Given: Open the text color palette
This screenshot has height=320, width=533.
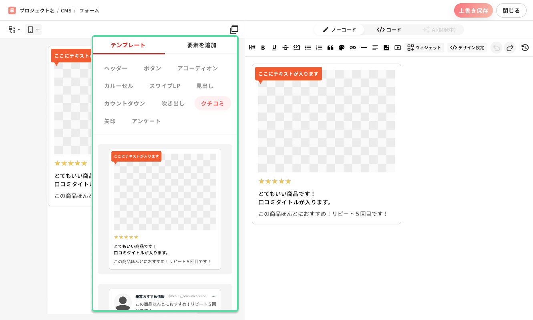Looking at the screenshot, I should coord(342,48).
